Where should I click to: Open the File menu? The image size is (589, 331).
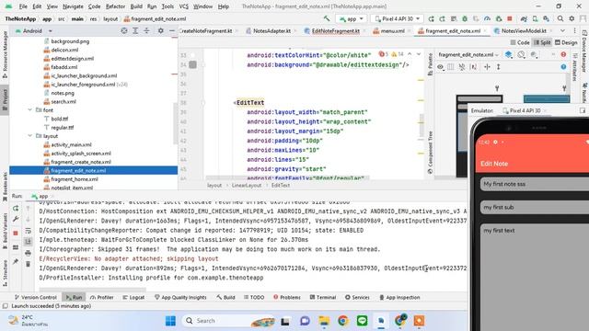coord(23,6)
